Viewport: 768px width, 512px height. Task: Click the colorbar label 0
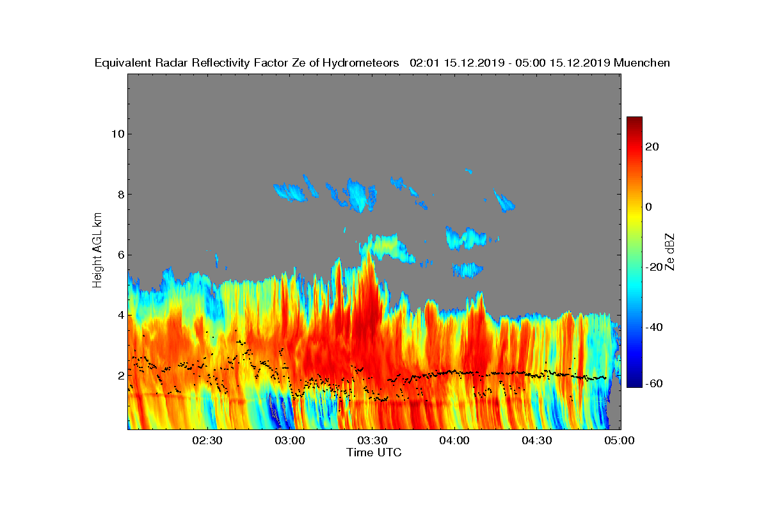coord(649,207)
